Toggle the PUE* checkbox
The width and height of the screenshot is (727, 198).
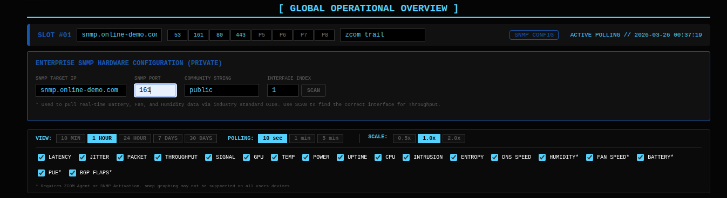point(41,173)
